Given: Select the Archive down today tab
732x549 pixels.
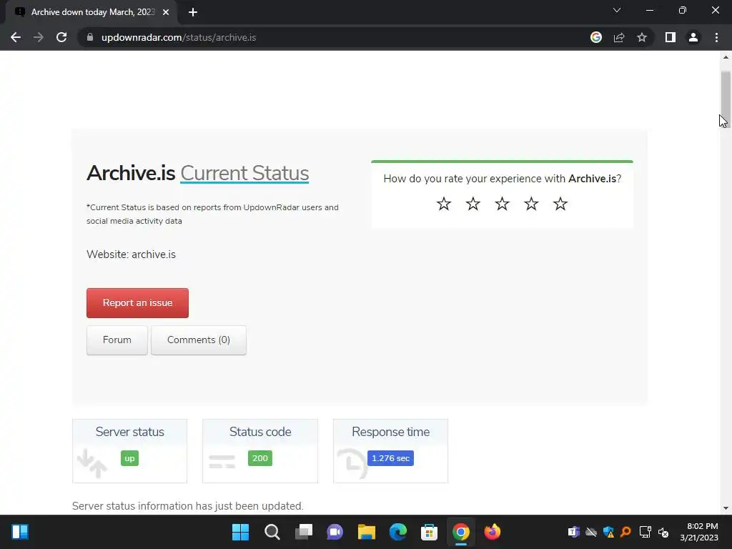Looking at the screenshot, I should coord(91,12).
